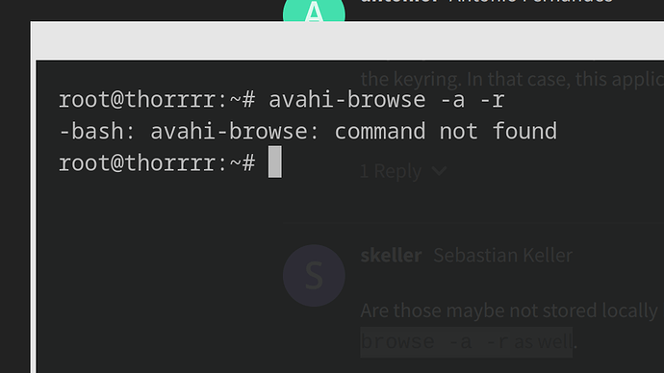Screen dimensions: 664x373
Task: Click the chevron next to '1 Reply'
Action: point(439,171)
